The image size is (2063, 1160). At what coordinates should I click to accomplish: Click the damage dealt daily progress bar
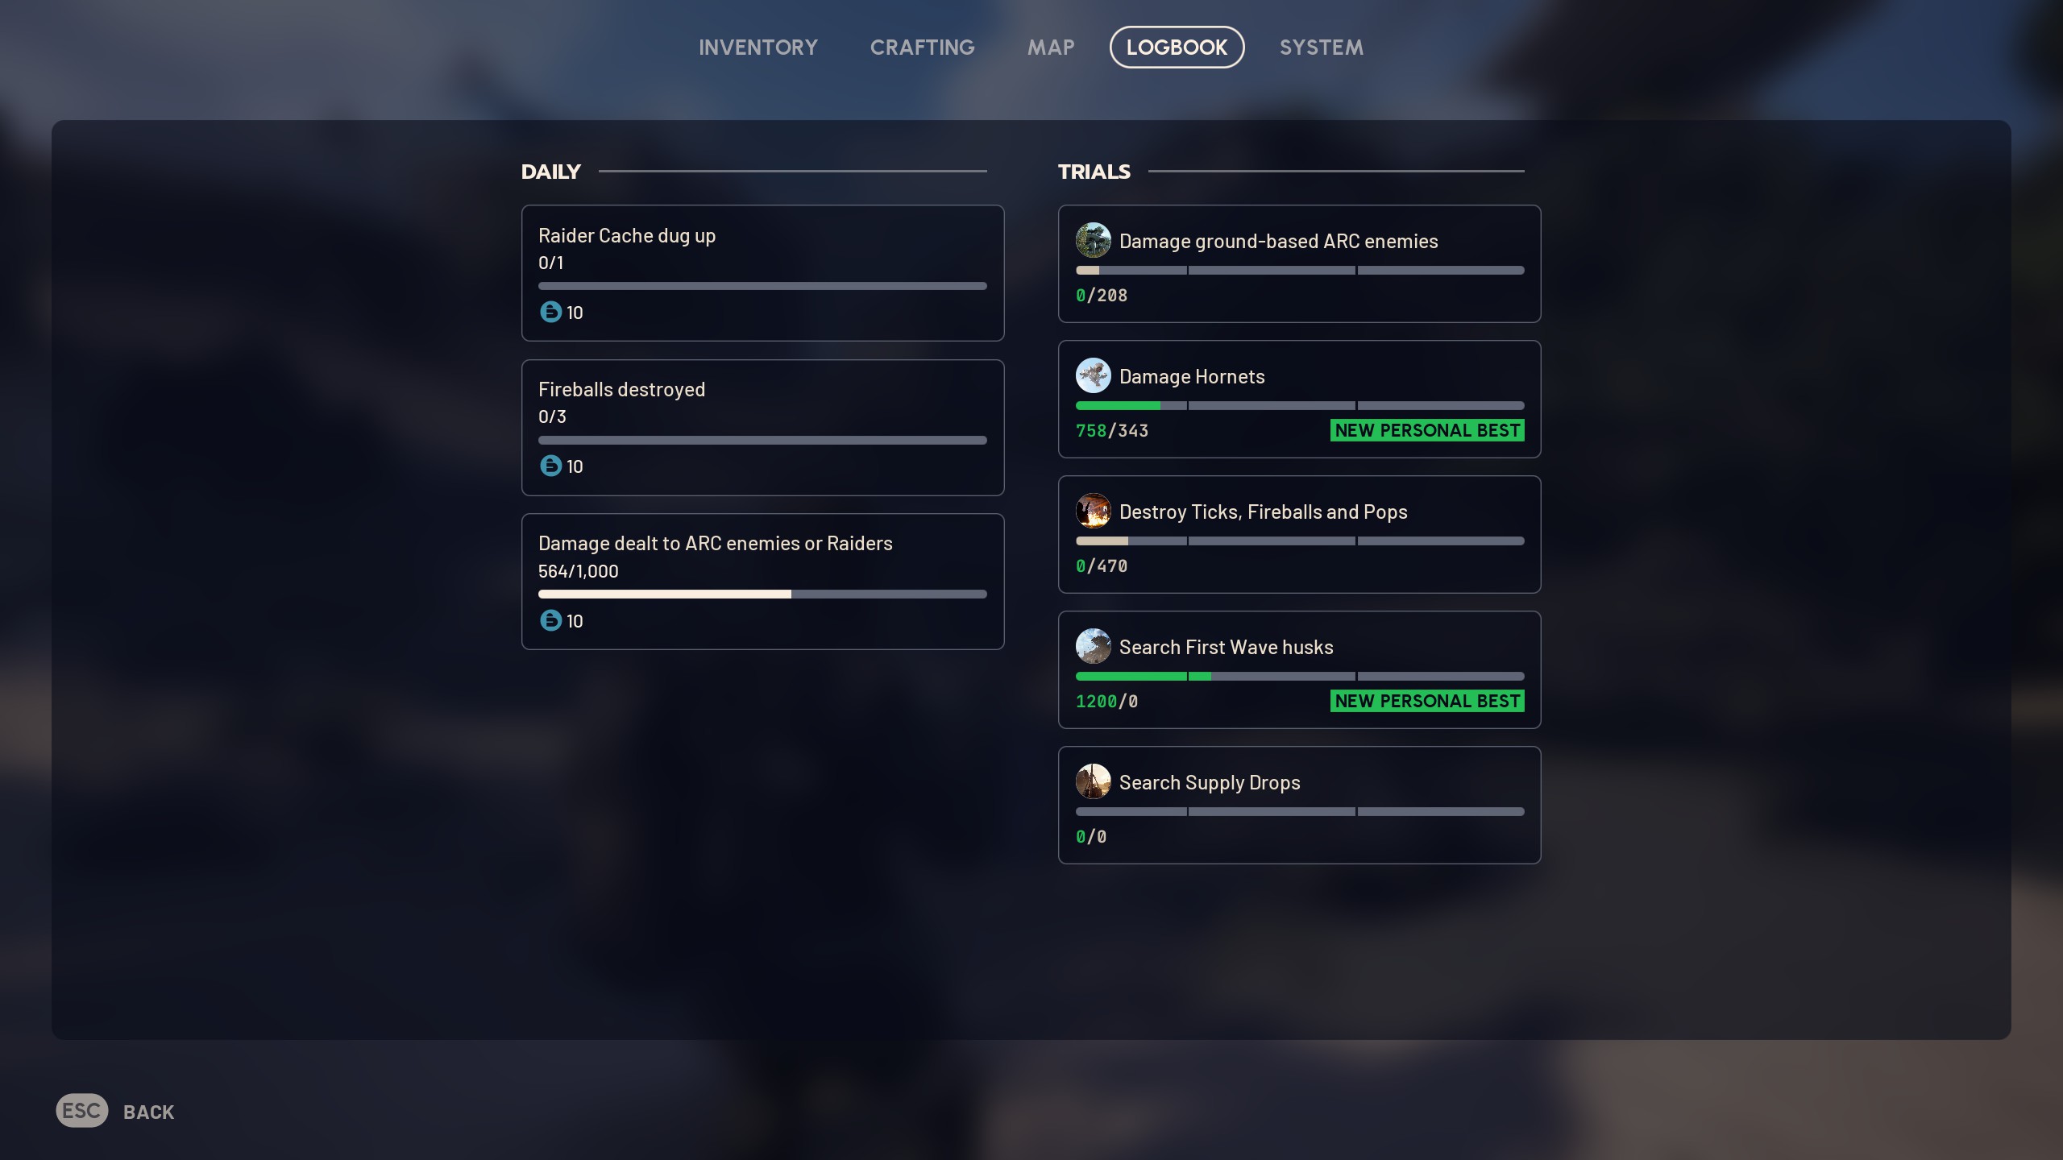762,594
